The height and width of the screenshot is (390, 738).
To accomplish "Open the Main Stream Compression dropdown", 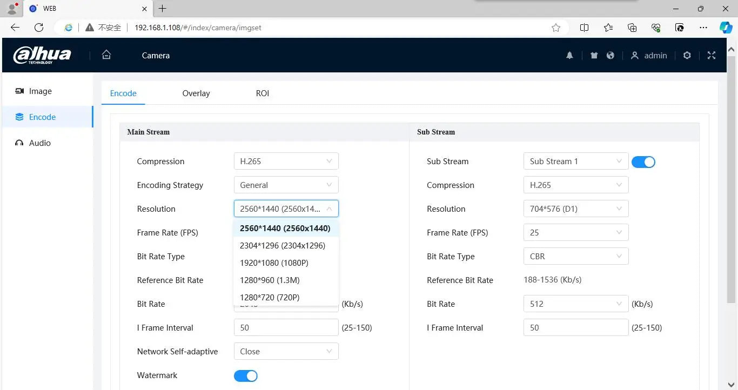I will (286, 161).
